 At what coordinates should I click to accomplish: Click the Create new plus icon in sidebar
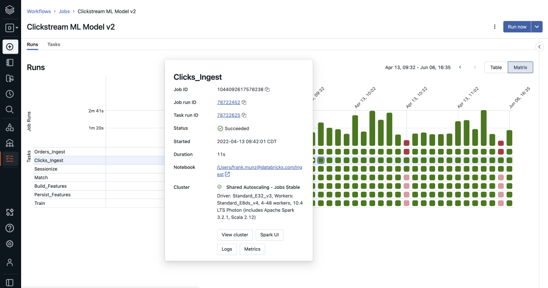[x=10, y=47]
